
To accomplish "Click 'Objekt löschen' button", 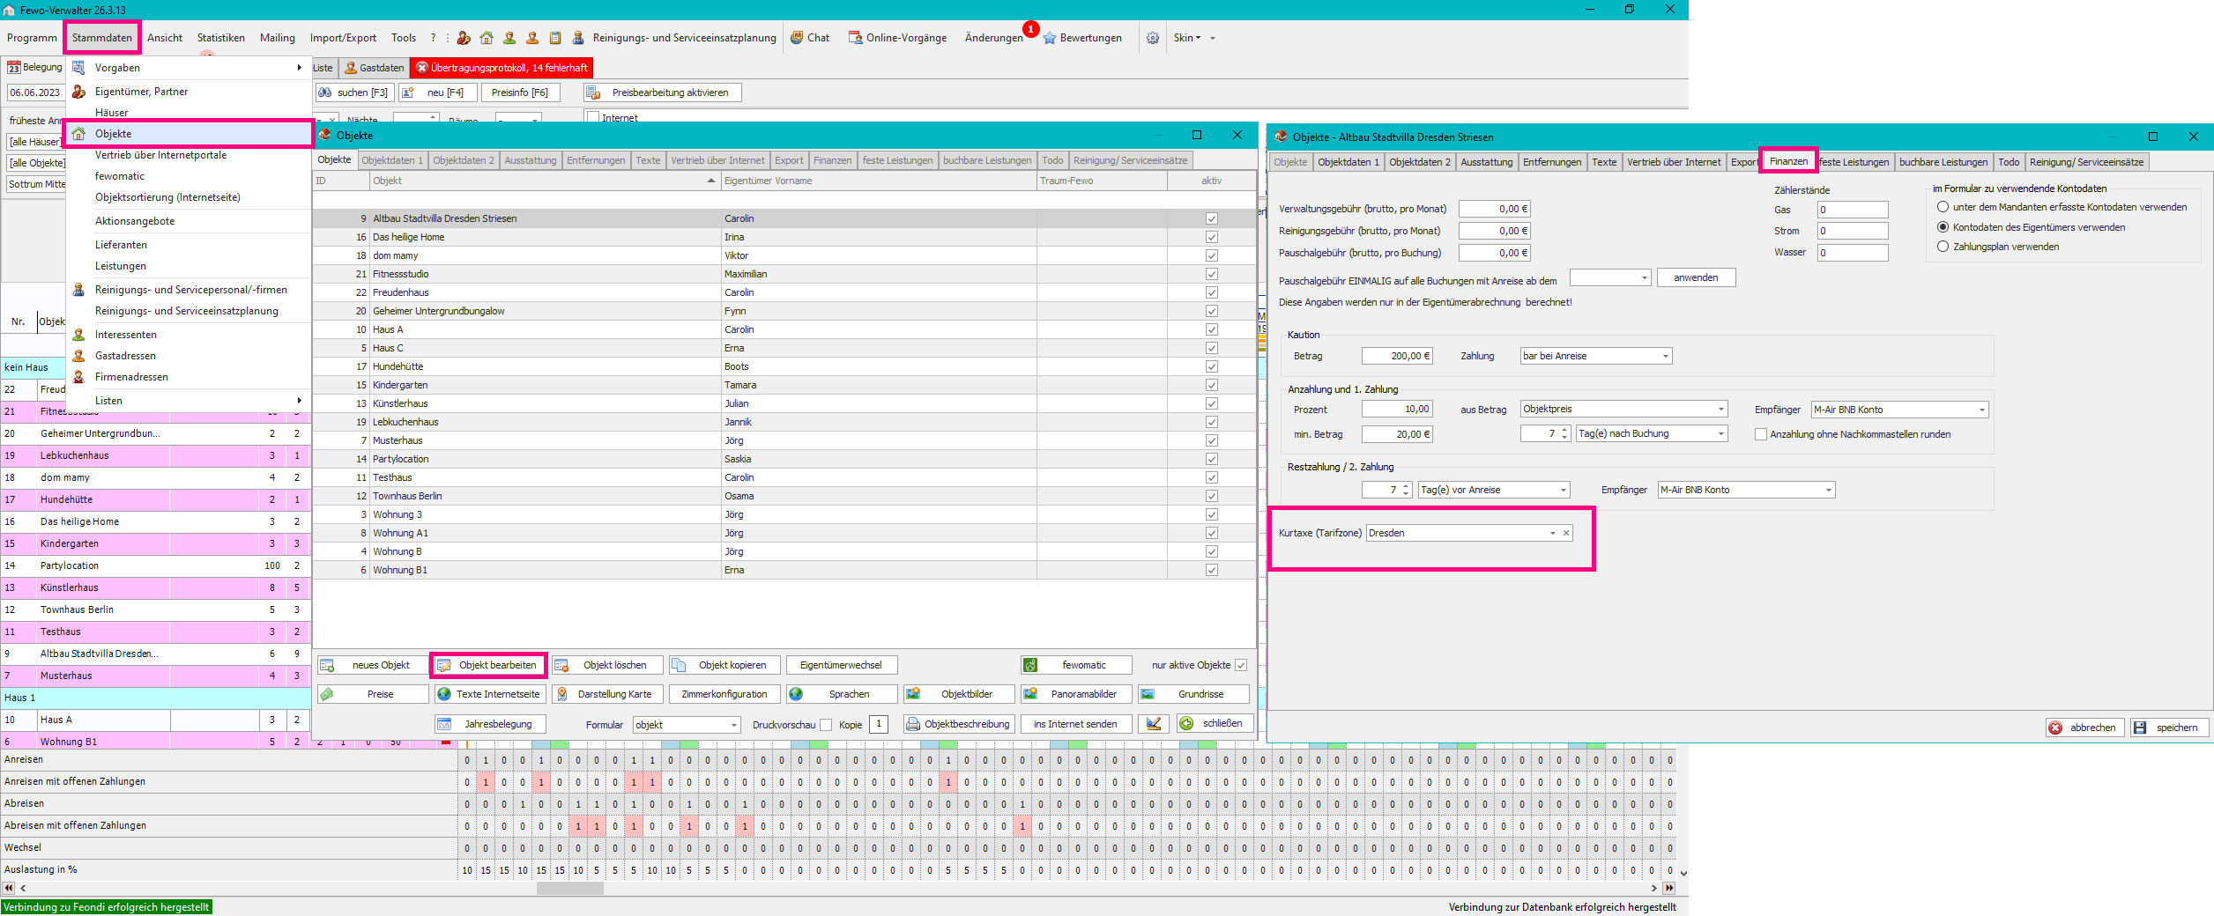I will pyautogui.click(x=606, y=665).
